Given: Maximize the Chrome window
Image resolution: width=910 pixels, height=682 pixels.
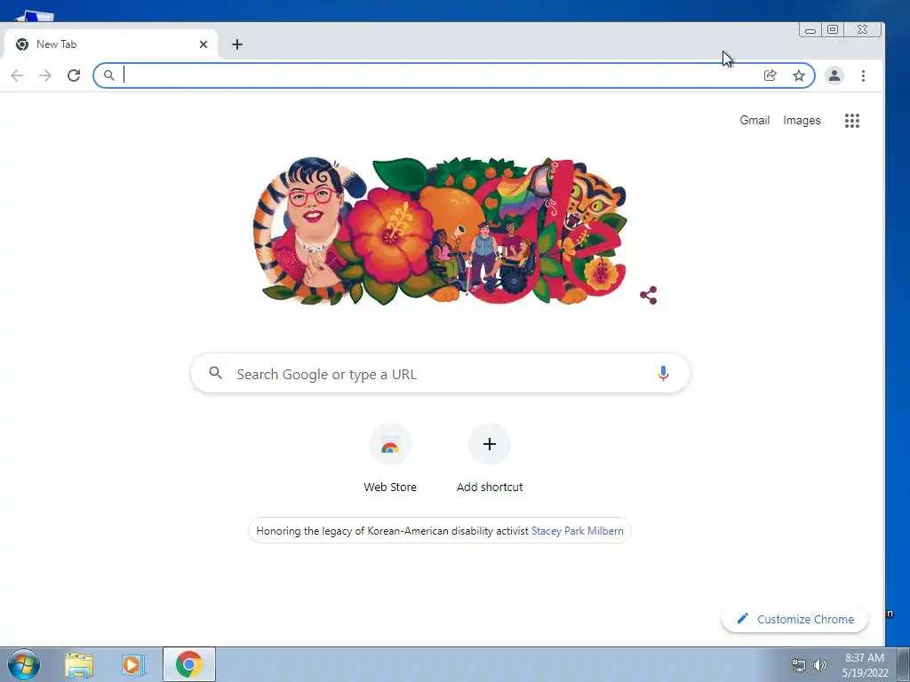Looking at the screenshot, I should tap(833, 29).
